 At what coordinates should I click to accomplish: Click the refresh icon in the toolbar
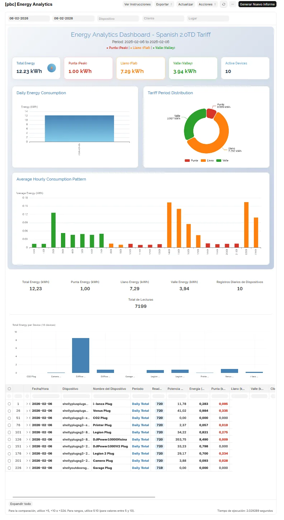pyautogui.click(x=224, y=4)
